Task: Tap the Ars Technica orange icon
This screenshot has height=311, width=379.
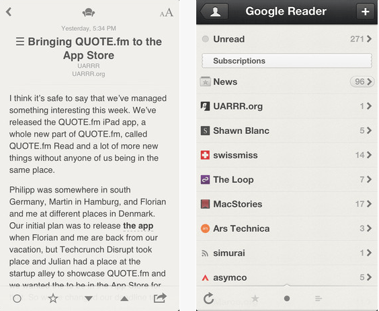Action: coord(205,228)
